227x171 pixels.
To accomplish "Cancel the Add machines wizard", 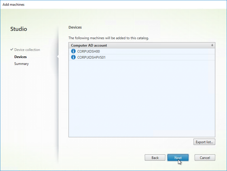I will pos(205,157).
